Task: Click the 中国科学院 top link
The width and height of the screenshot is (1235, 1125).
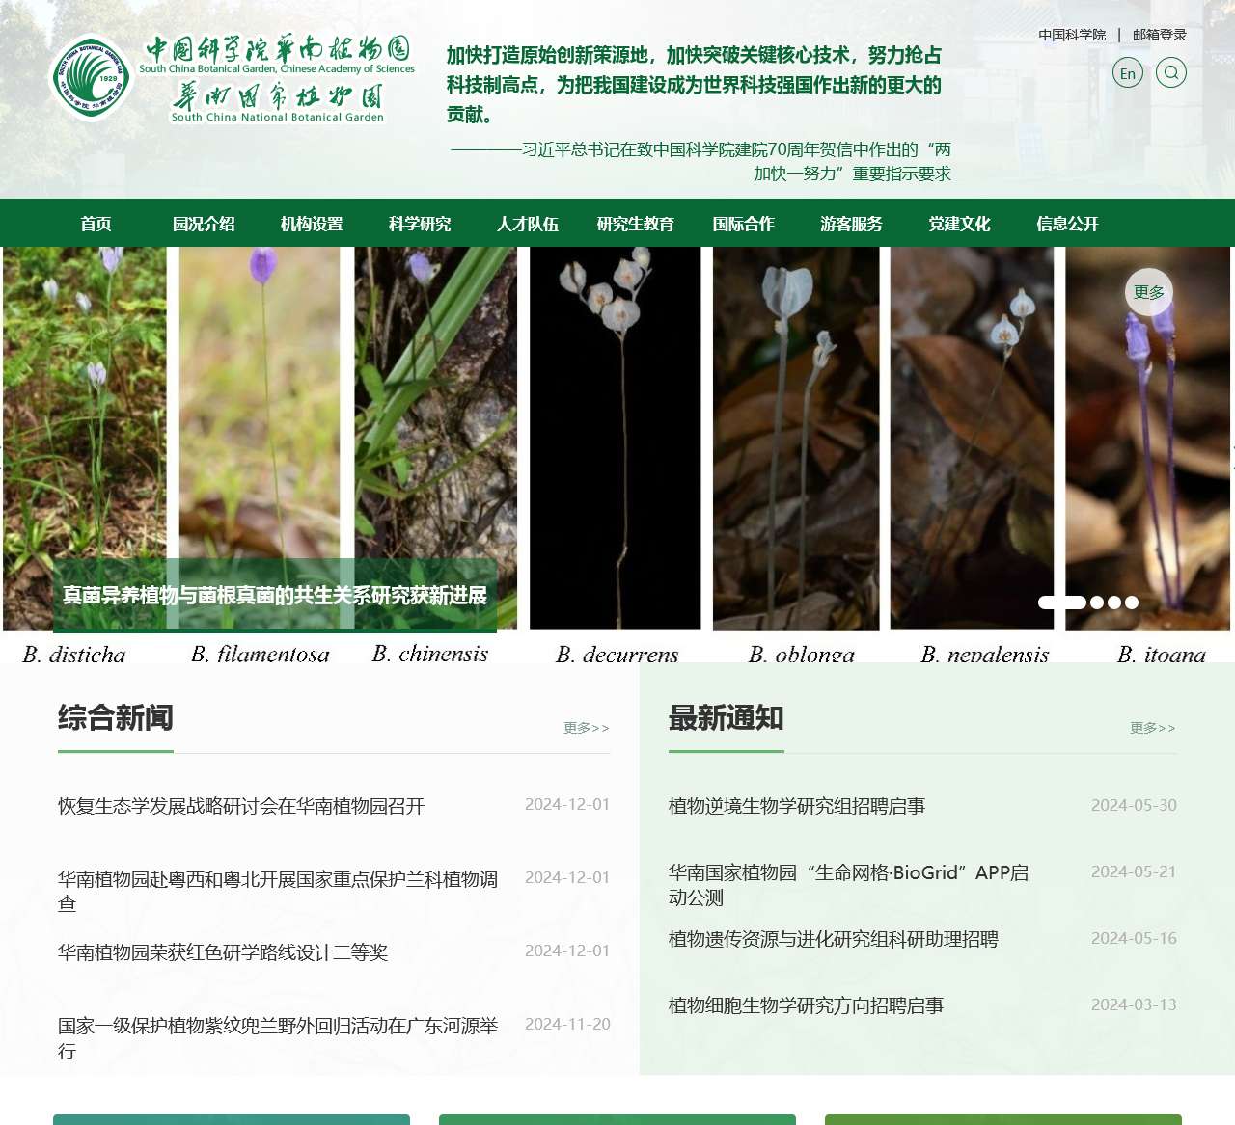Action: [x=1072, y=35]
